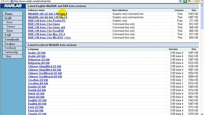Download Croatian (32 bit) version
The height and width of the screenshot is (115, 204).
pyautogui.click(x=38, y=80)
